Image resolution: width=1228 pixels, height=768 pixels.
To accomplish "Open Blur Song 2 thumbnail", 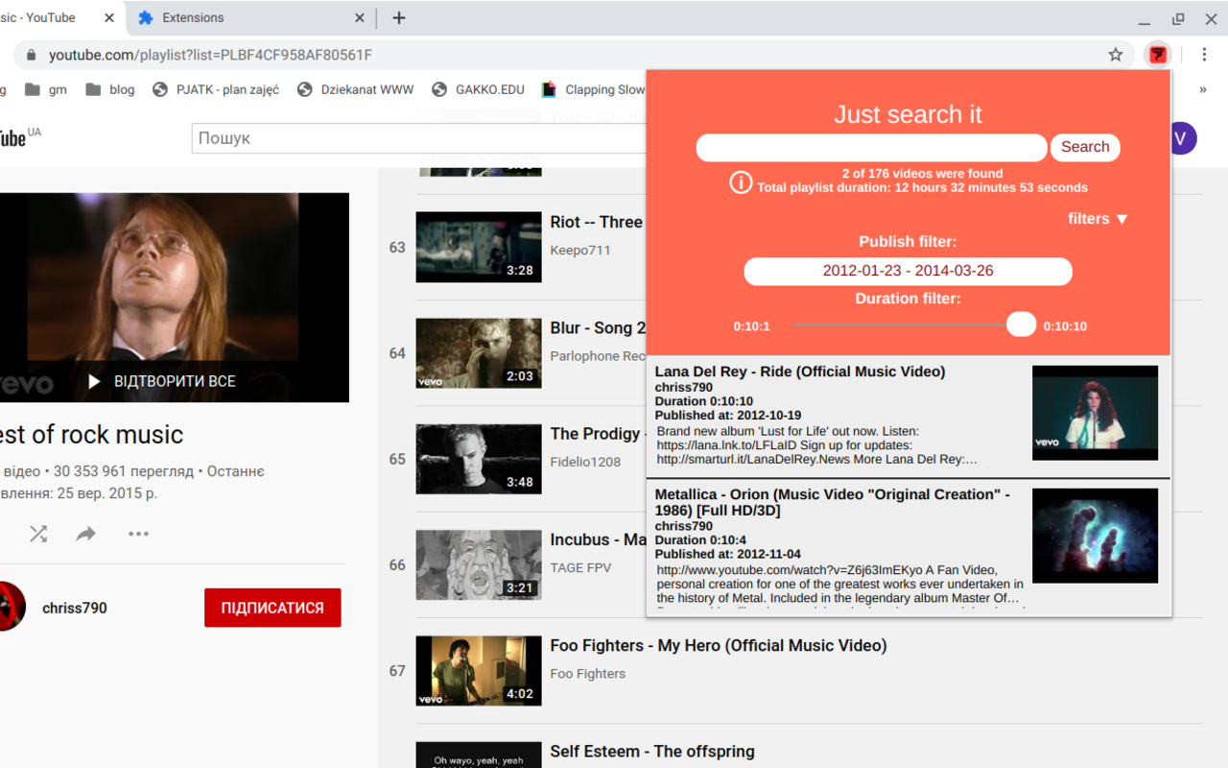I will 479,353.
